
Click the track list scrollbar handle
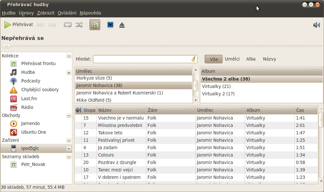point(321,120)
